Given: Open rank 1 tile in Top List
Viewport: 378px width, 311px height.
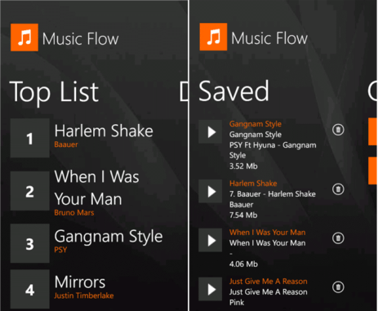Looking at the screenshot, I should pos(29,138).
